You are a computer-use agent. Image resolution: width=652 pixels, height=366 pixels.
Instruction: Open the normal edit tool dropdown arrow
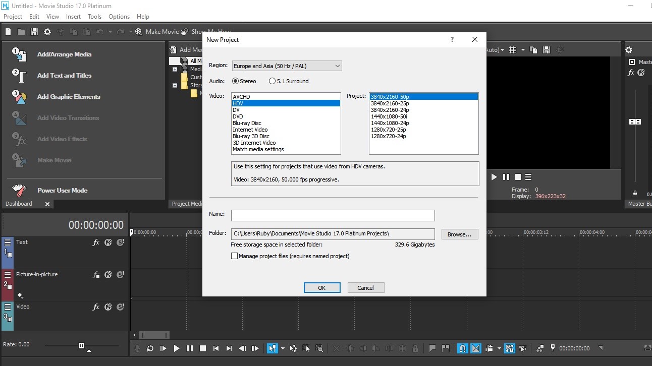283,348
